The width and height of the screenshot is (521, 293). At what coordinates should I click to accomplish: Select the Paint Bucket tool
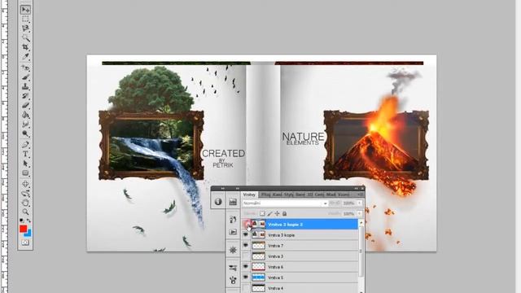(25, 115)
